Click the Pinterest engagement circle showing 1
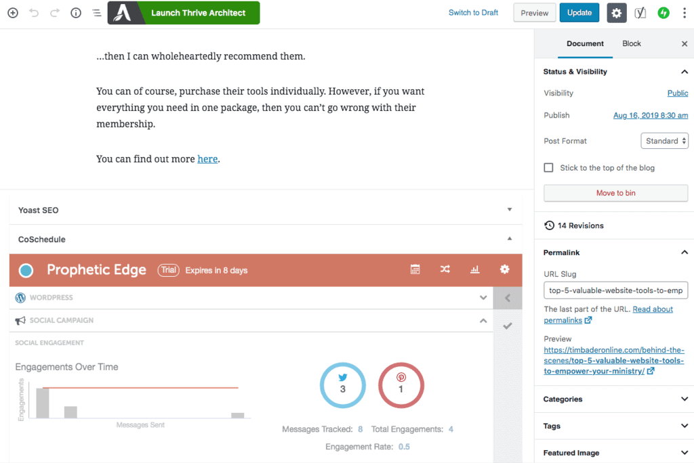694x463 pixels. (x=401, y=385)
